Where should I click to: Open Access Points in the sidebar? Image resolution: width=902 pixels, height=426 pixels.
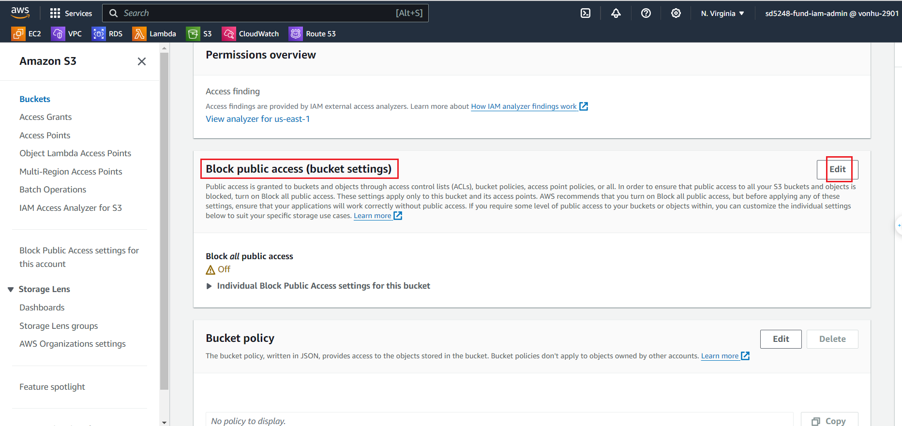[x=45, y=135]
